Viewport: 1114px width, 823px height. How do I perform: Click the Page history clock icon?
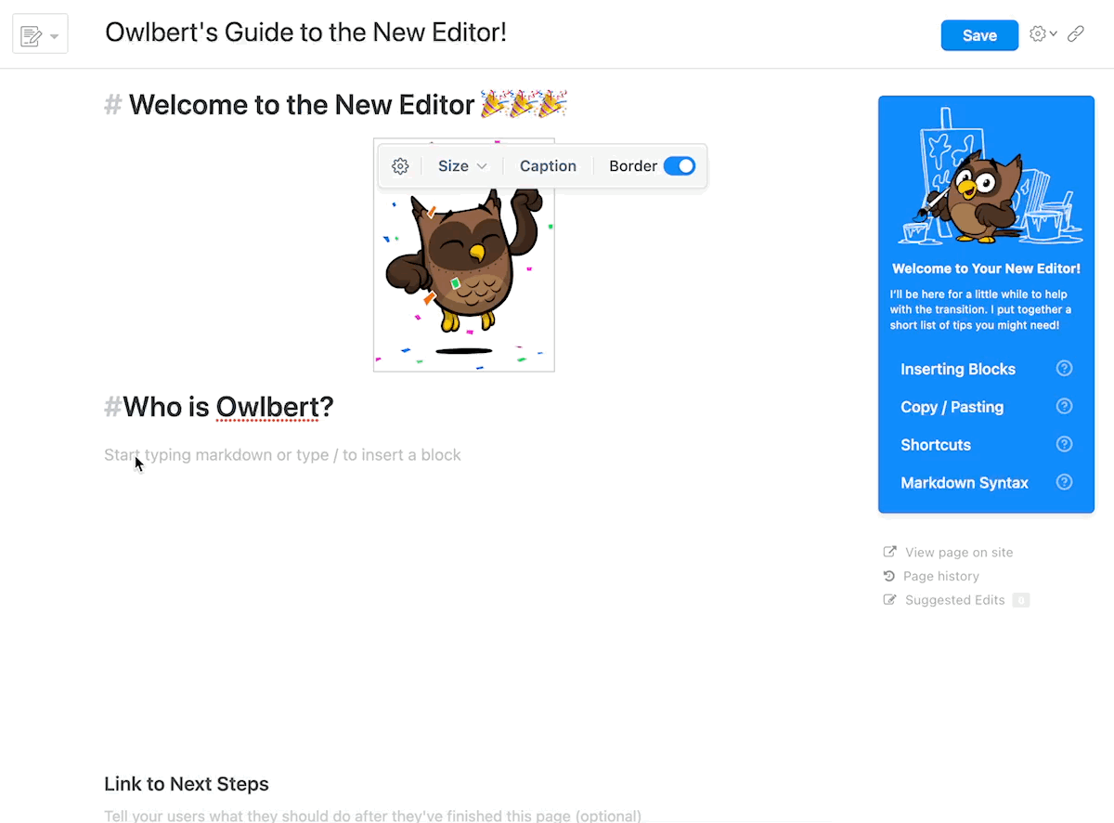pyautogui.click(x=889, y=576)
